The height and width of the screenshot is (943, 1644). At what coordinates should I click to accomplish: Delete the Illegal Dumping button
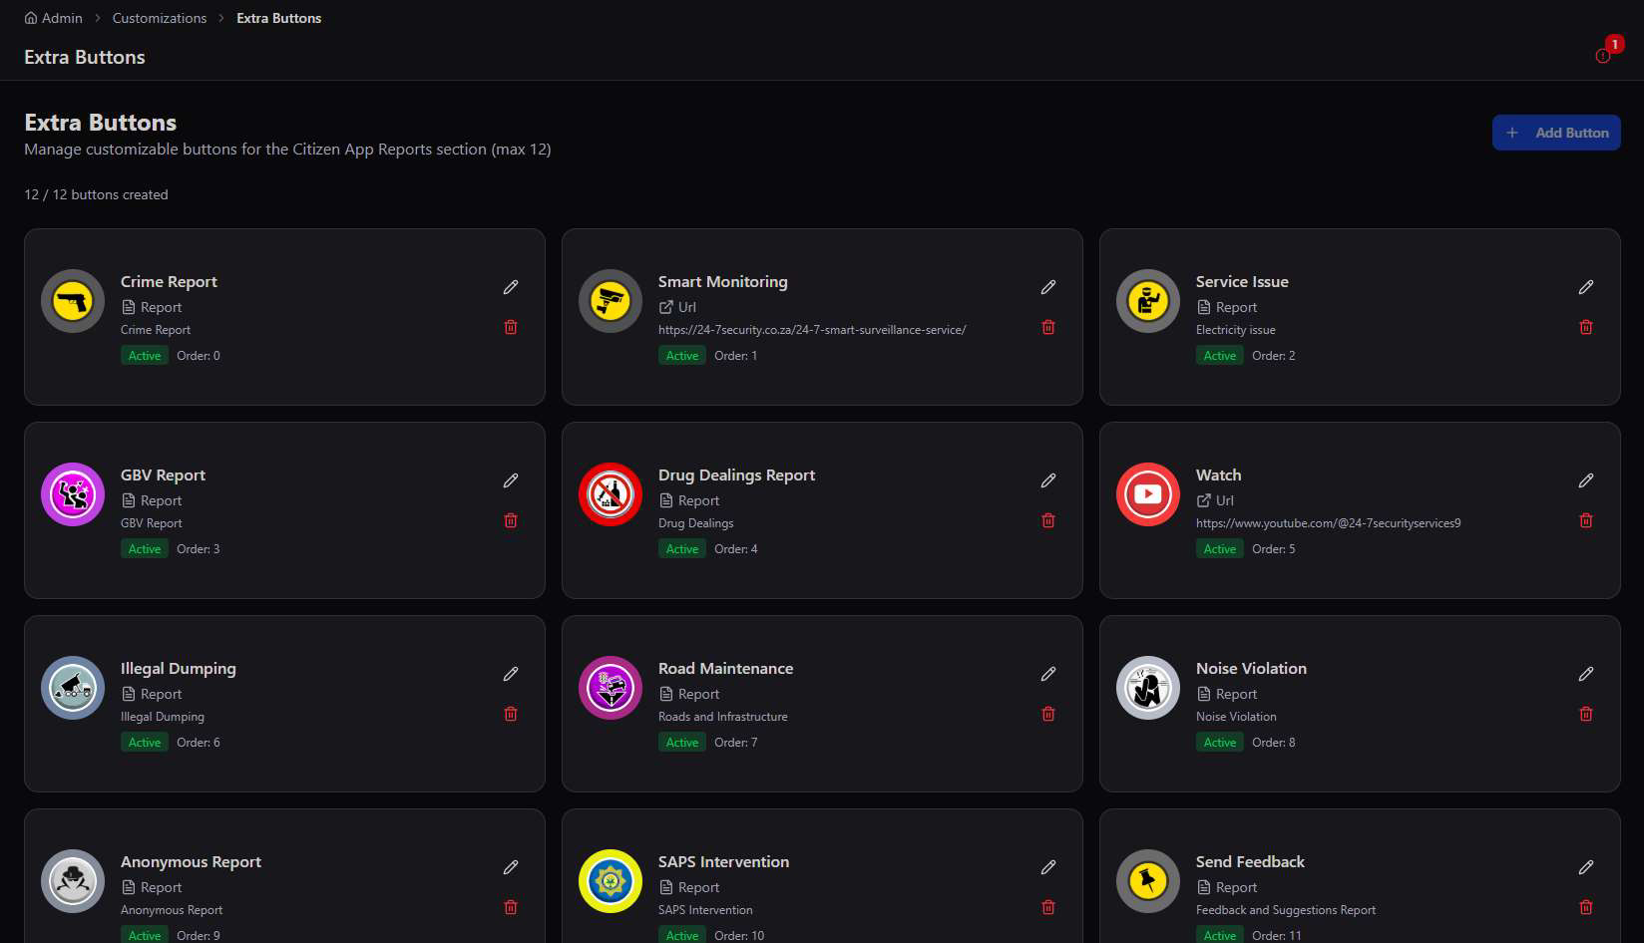point(511,714)
